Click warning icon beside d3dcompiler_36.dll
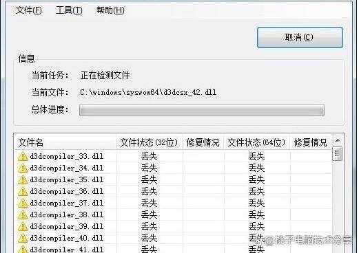The image size is (359, 253). click(23, 191)
